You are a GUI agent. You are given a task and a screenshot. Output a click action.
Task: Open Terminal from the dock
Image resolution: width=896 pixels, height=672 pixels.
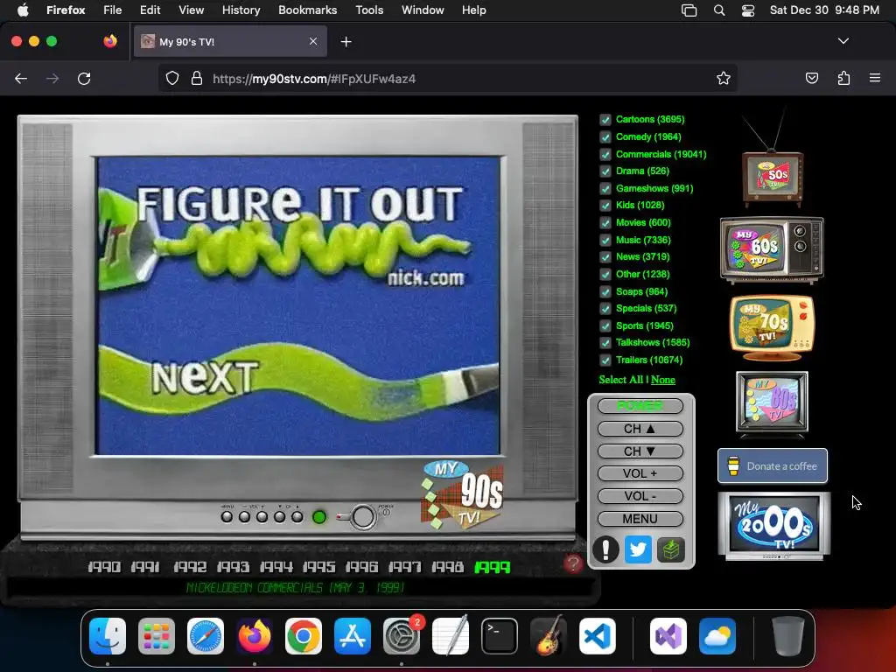[x=500, y=636]
